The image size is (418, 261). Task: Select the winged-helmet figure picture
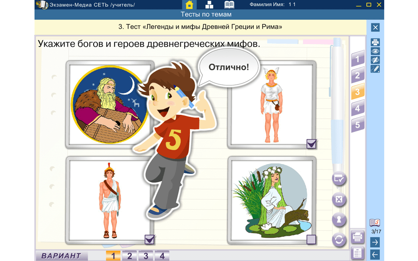(x=272, y=105)
